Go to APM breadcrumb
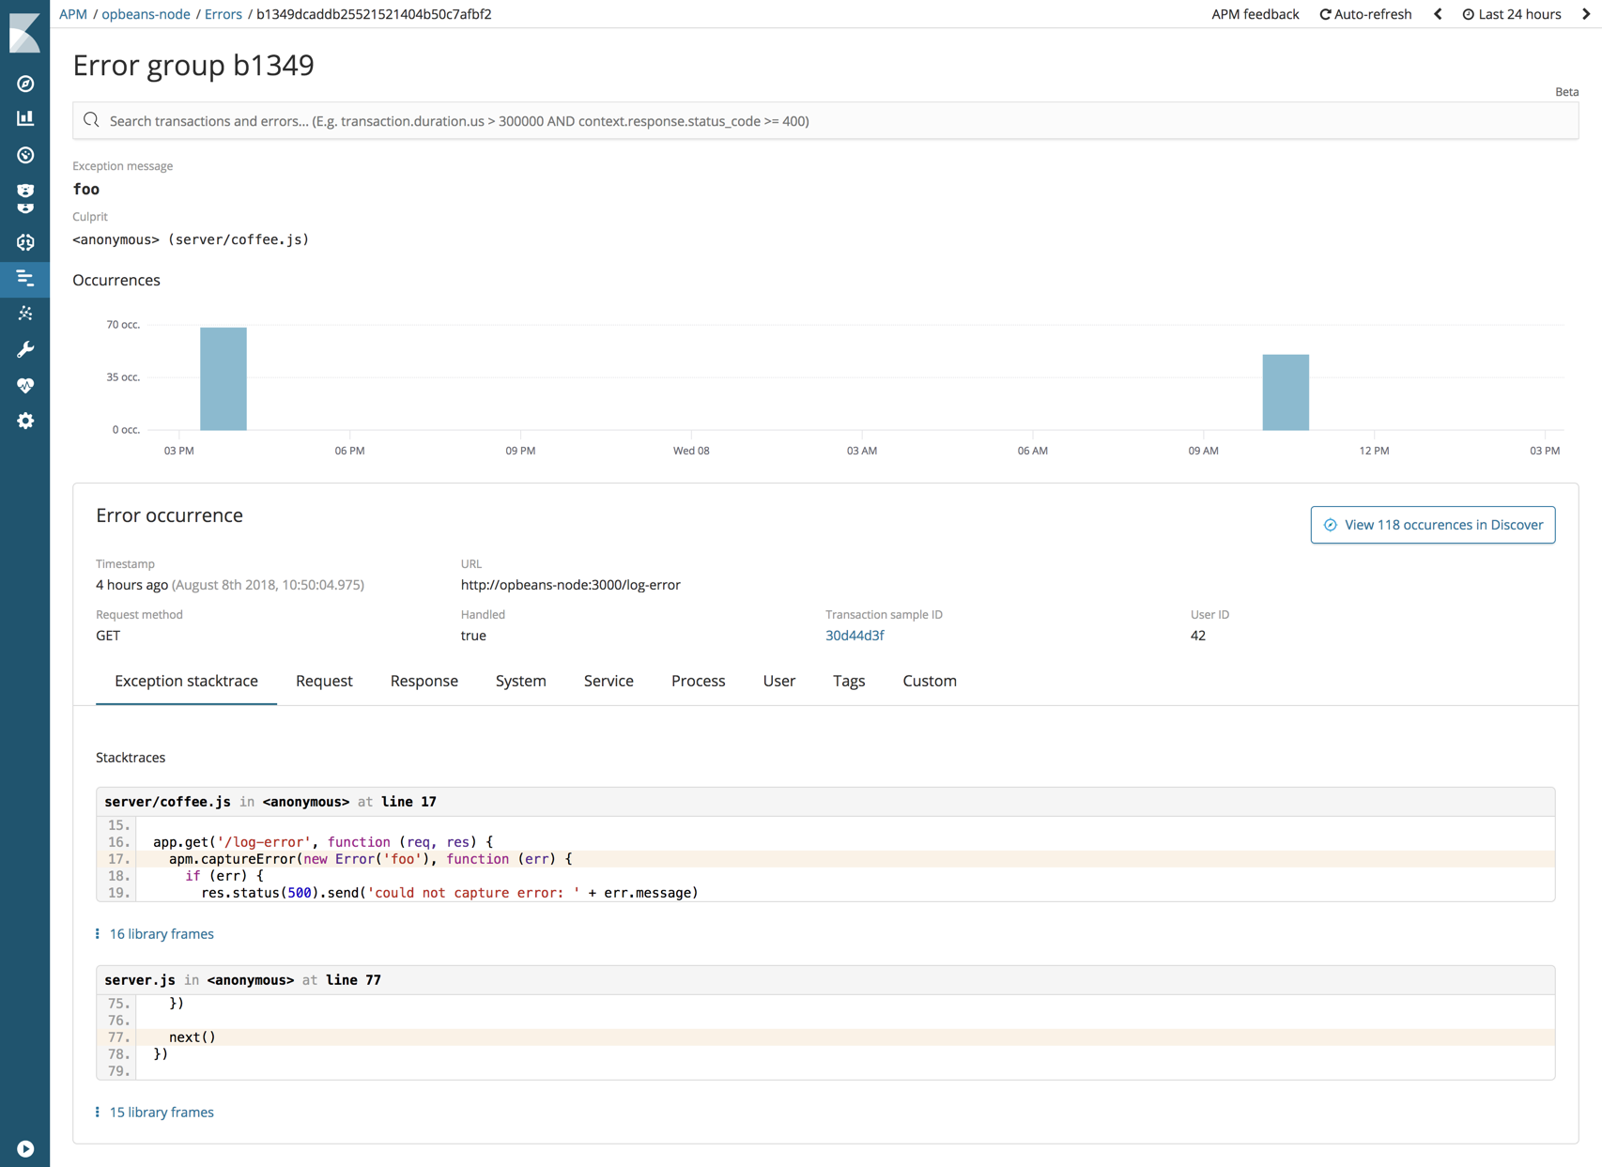This screenshot has height=1167, width=1602. click(73, 14)
